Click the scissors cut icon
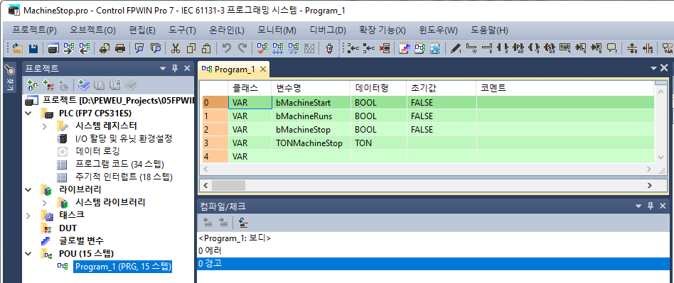This screenshot has width=674, height=283. 175,48
